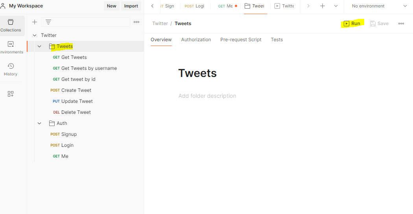This screenshot has height=214, width=413.
Task: Switch to the Twitter runner tab
Action: [285, 6]
